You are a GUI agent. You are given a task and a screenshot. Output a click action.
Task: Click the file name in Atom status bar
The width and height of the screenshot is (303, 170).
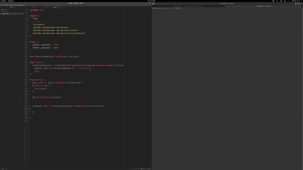tap(2, 169)
